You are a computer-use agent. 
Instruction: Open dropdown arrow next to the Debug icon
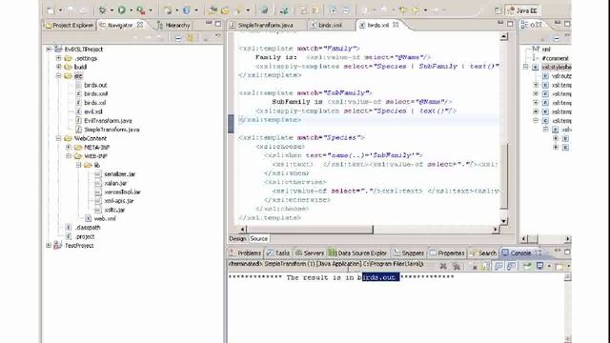click(112, 10)
